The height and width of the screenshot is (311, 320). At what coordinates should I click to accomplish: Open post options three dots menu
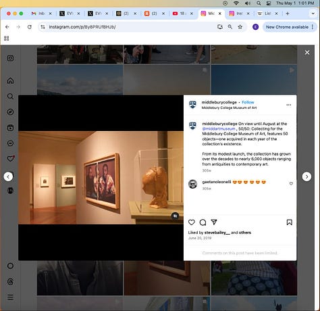[x=289, y=105]
